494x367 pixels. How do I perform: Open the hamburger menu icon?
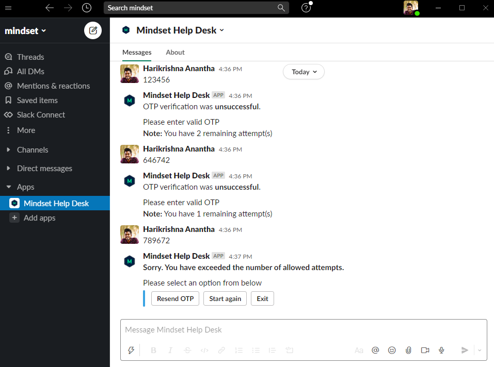(8, 8)
